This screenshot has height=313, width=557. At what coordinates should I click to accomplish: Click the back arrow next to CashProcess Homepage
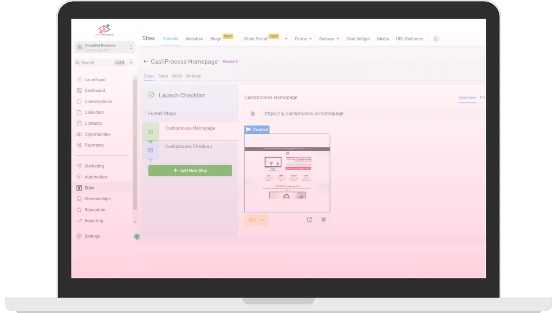coord(146,61)
